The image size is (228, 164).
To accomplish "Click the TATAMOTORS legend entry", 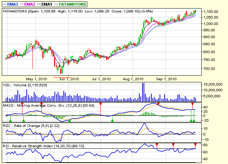I will click(x=70, y=4).
